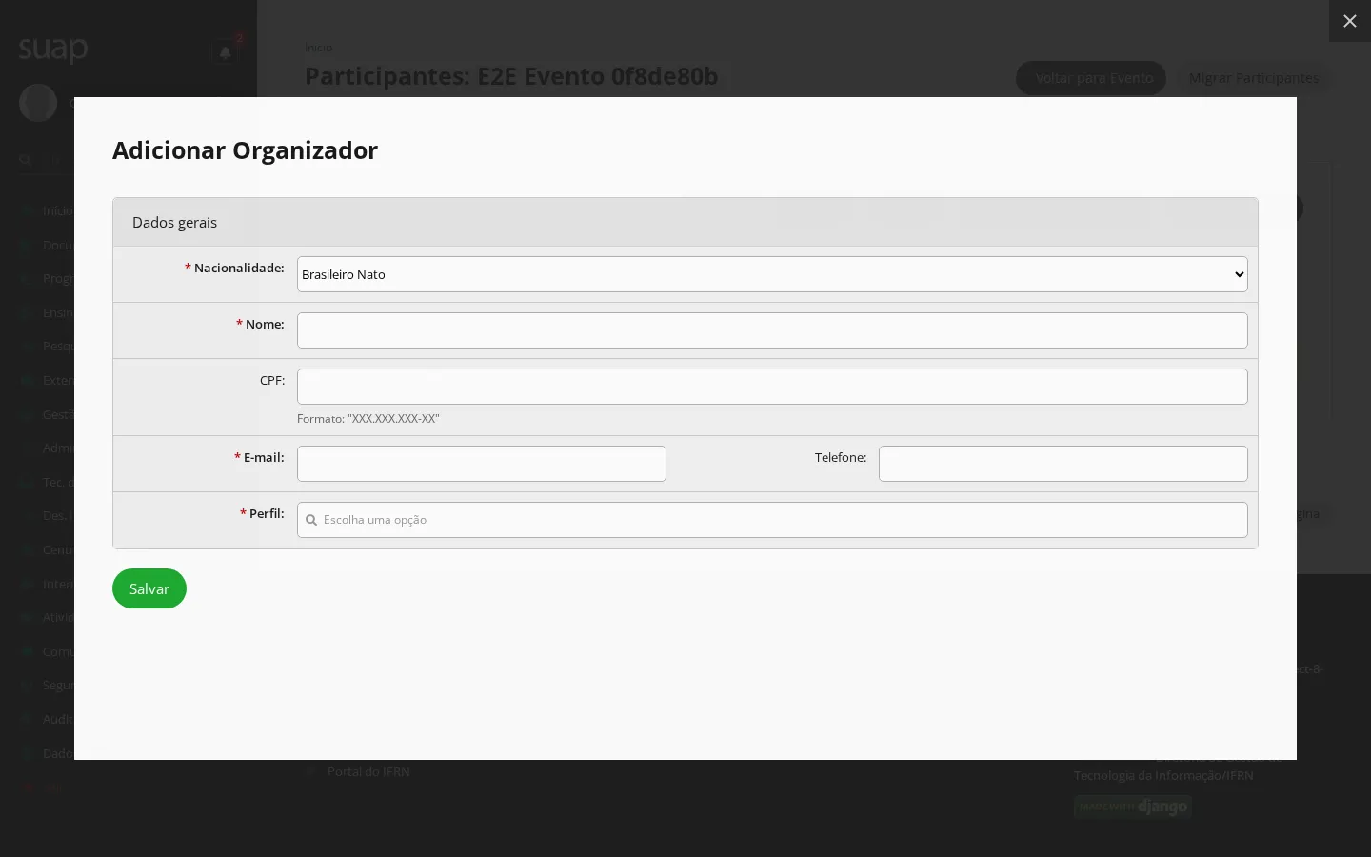Click the Portal do IFRN footer link
Viewport: 1371px width, 857px height.
(368, 771)
